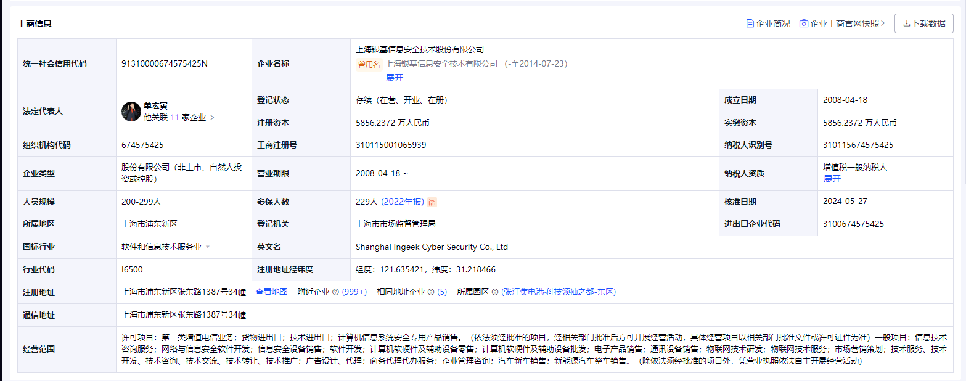This screenshot has height=381, width=966.
Task: Click the former name 上海银基信息安全技术有限公司
Action: 441,63
